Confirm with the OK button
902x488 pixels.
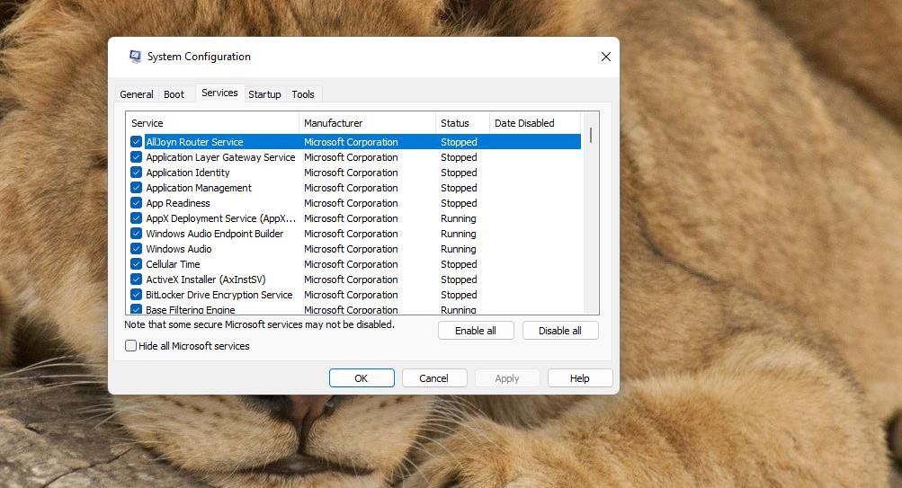[361, 378]
